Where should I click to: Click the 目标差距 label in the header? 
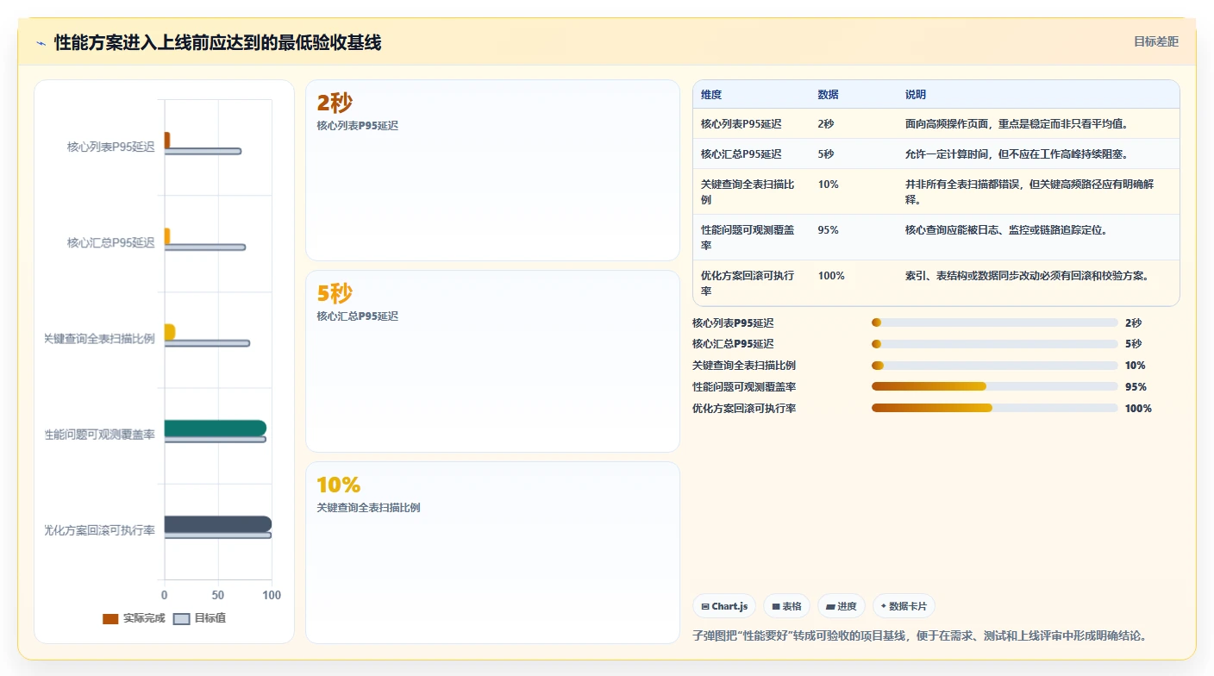click(1155, 41)
